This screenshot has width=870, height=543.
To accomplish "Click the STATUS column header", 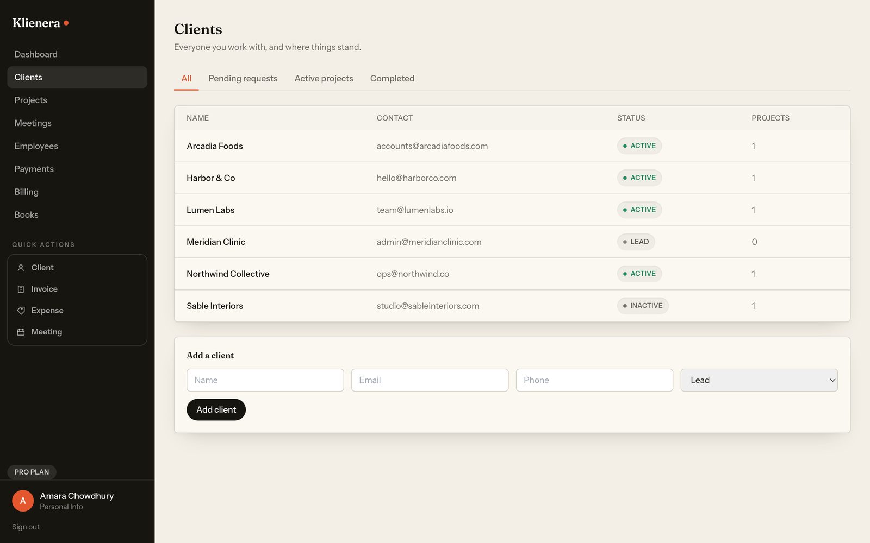I will pyautogui.click(x=631, y=118).
